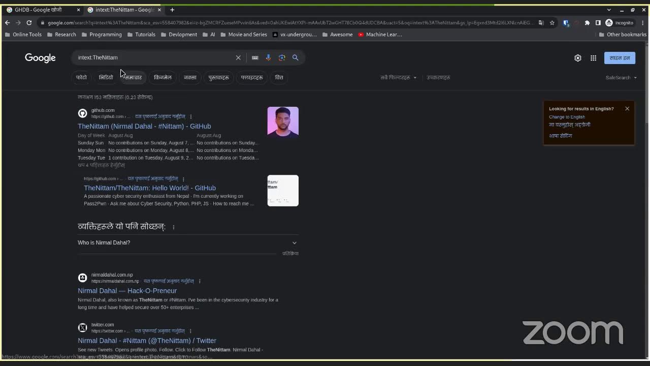Search by image with Google Lens
This screenshot has height=366, width=650.
tap(282, 57)
